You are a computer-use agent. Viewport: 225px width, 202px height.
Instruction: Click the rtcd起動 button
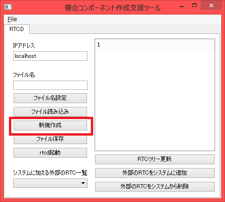coord(50,153)
